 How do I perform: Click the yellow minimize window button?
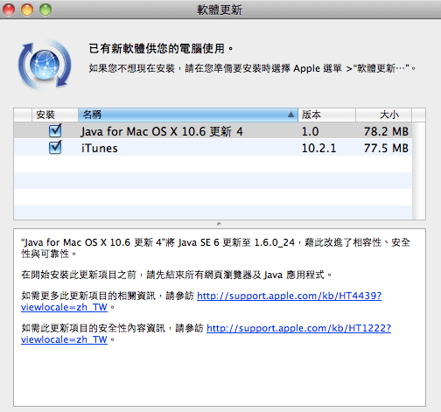pyautogui.click(x=27, y=10)
